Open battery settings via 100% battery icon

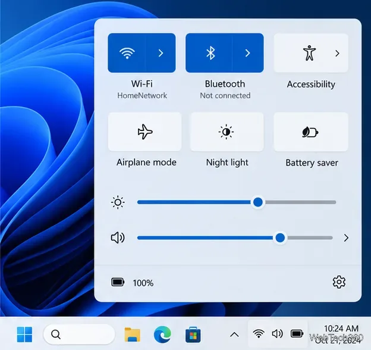(118, 282)
